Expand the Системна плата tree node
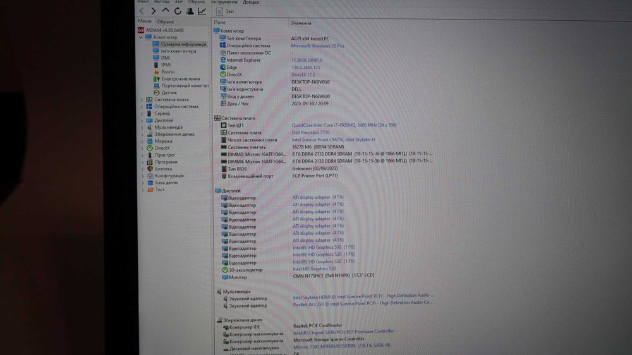This screenshot has width=632, height=355. (x=142, y=100)
